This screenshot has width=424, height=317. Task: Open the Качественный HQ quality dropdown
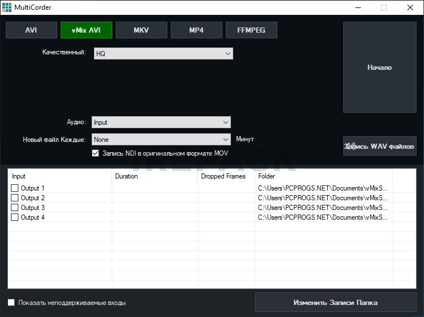(x=163, y=54)
